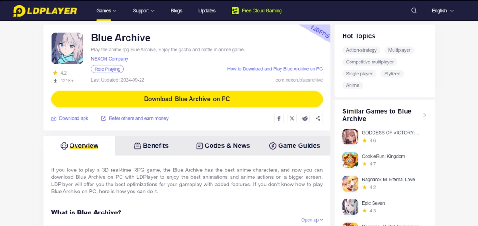
Task: Select the Stylized topic tag
Action: point(392,74)
